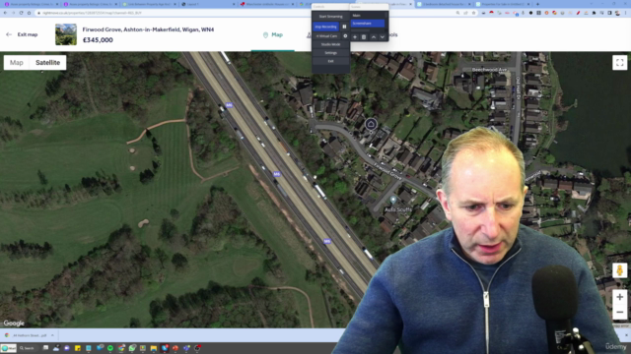The image size is (631, 354).
Task: Select the property house marker on the map
Action: click(371, 125)
